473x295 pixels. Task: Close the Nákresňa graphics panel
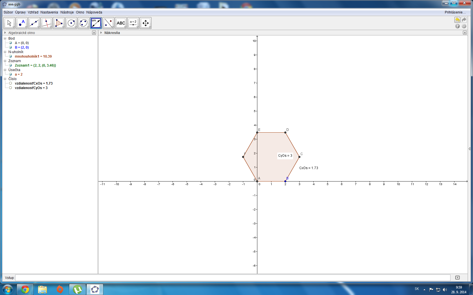pos(465,33)
